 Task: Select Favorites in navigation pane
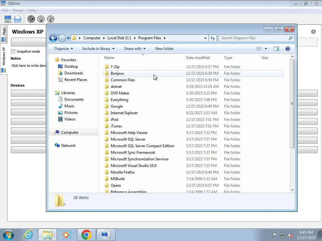69,60
